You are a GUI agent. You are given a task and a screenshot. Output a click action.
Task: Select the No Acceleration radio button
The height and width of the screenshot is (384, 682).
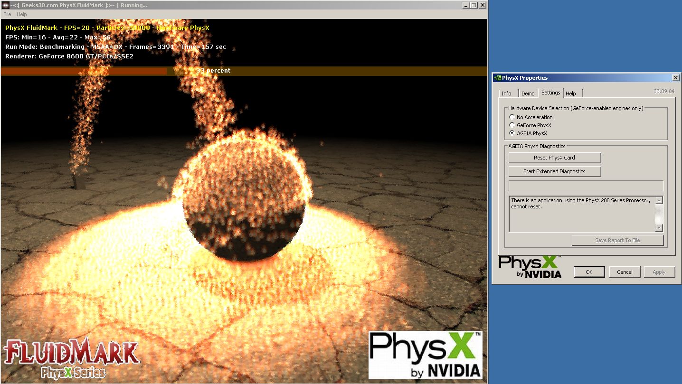click(x=531, y=117)
